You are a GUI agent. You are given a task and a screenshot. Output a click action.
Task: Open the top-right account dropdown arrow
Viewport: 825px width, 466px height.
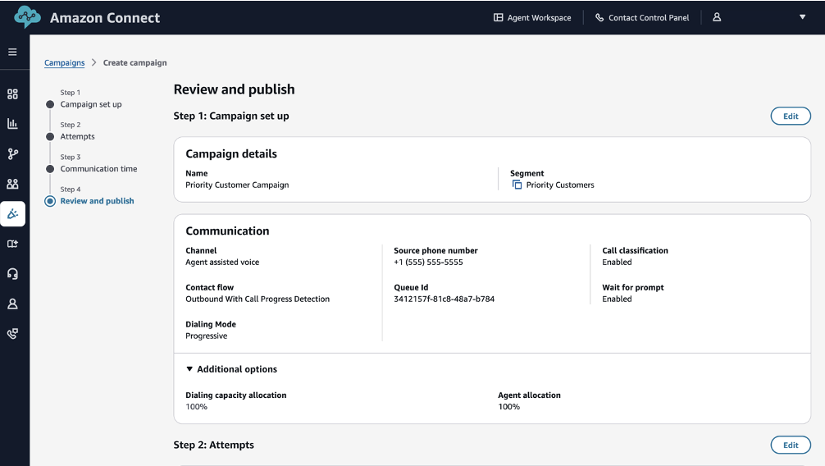[x=802, y=17]
